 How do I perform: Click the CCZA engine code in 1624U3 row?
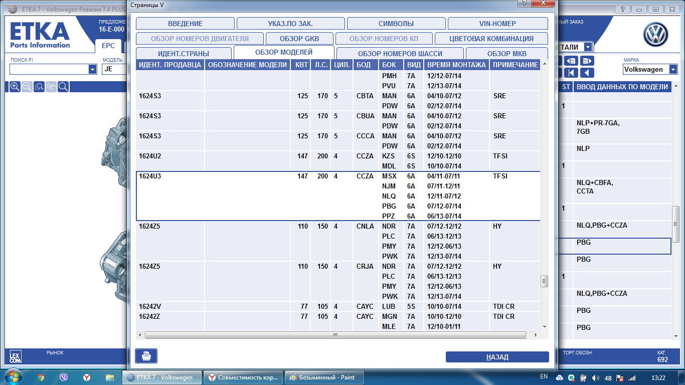(x=365, y=176)
